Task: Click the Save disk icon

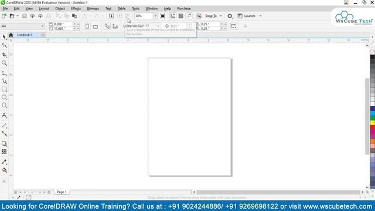Action: pos(24,16)
